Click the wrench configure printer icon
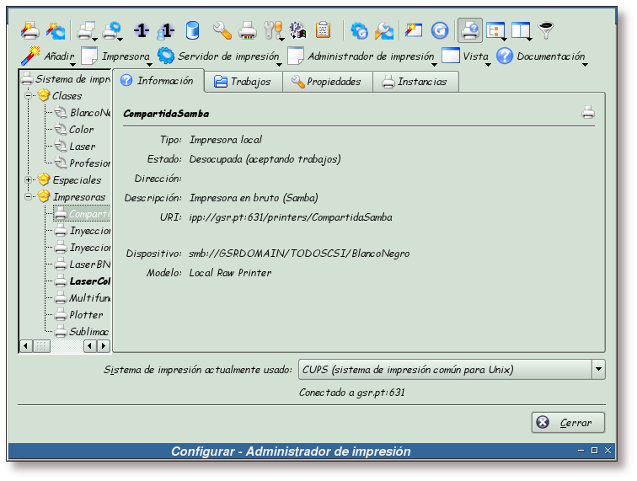637x481 pixels. pyautogui.click(x=222, y=30)
